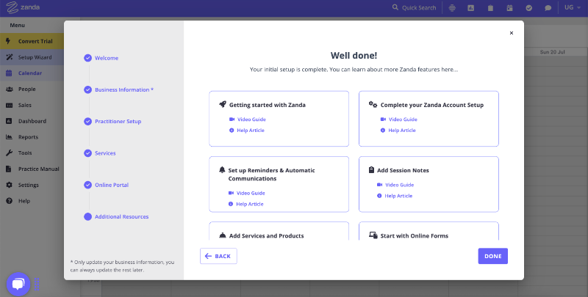Click the gear Settings icon in sidebar
This screenshot has height=297, width=588.
tap(9, 185)
